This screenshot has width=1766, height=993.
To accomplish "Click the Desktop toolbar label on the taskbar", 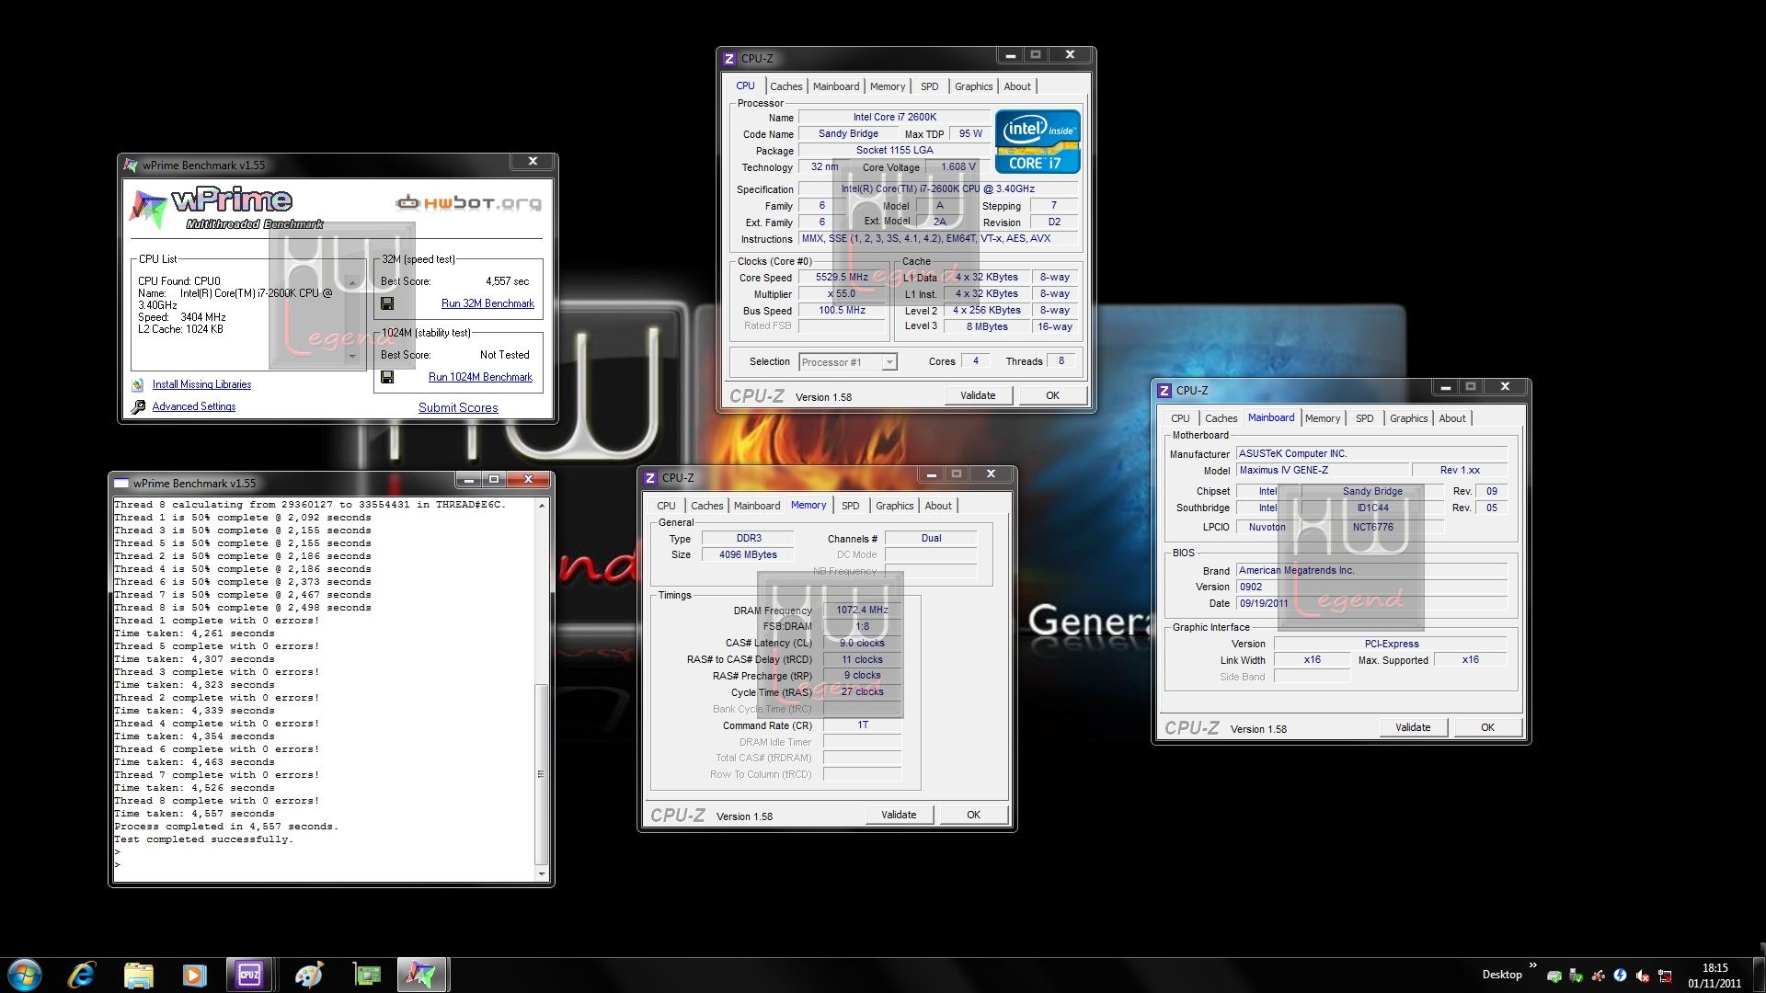I will point(1502,975).
